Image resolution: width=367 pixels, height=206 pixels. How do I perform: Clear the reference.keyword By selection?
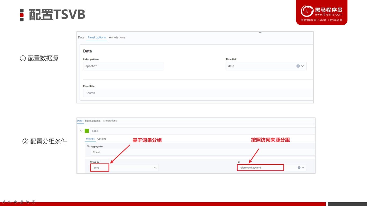pos(299,168)
